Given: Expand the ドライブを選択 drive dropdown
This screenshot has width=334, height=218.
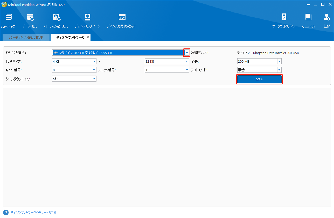Looking at the screenshot, I should pyautogui.click(x=187, y=53).
